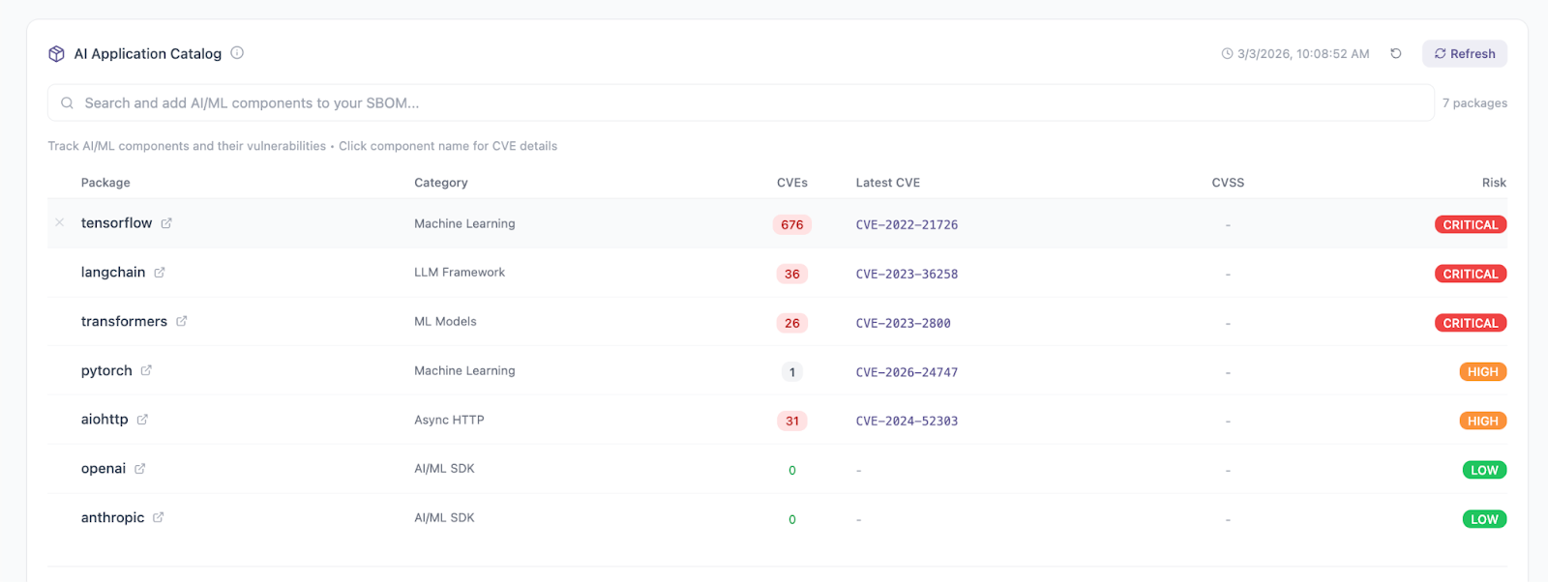Click the CVE-2023-2800 link
This screenshot has height=582, width=1548.
tap(903, 324)
